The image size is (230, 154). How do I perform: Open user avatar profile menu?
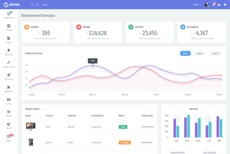(x=207, y=5)
